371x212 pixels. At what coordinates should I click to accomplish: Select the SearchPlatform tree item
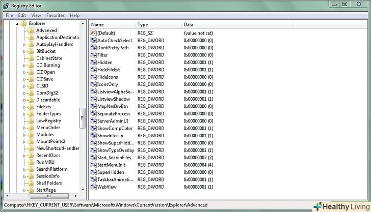click(52, 169)
